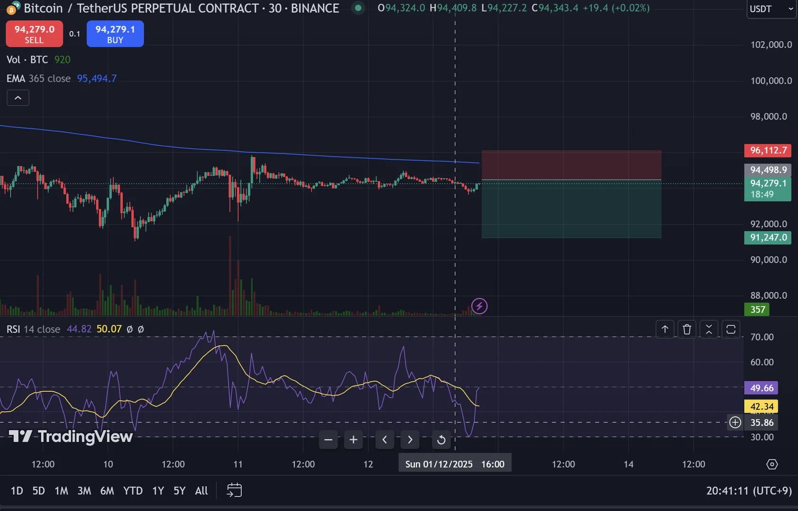The width and height of the screenshot is (798, 511).
Task: Select the All date range
Action: click(202, 491)
